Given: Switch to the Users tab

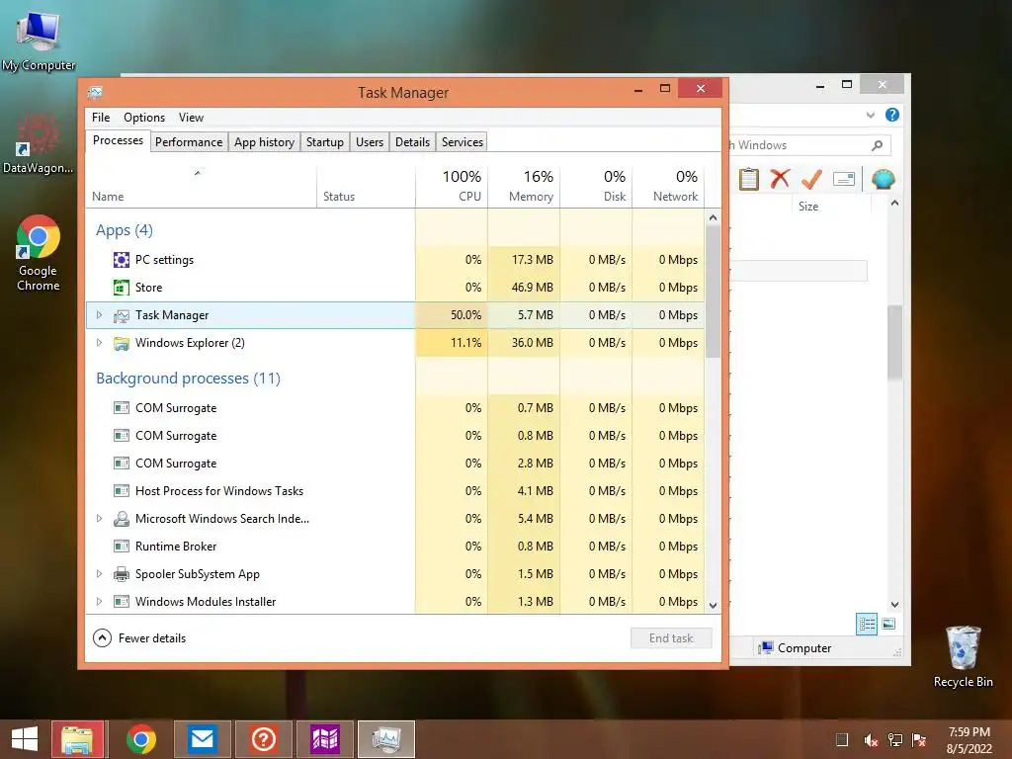Looking at the screenshot, I should (x=370, y=142).
